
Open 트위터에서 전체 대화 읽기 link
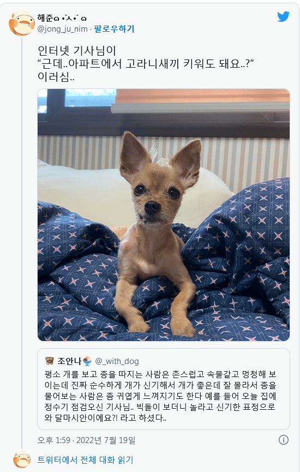85,459
